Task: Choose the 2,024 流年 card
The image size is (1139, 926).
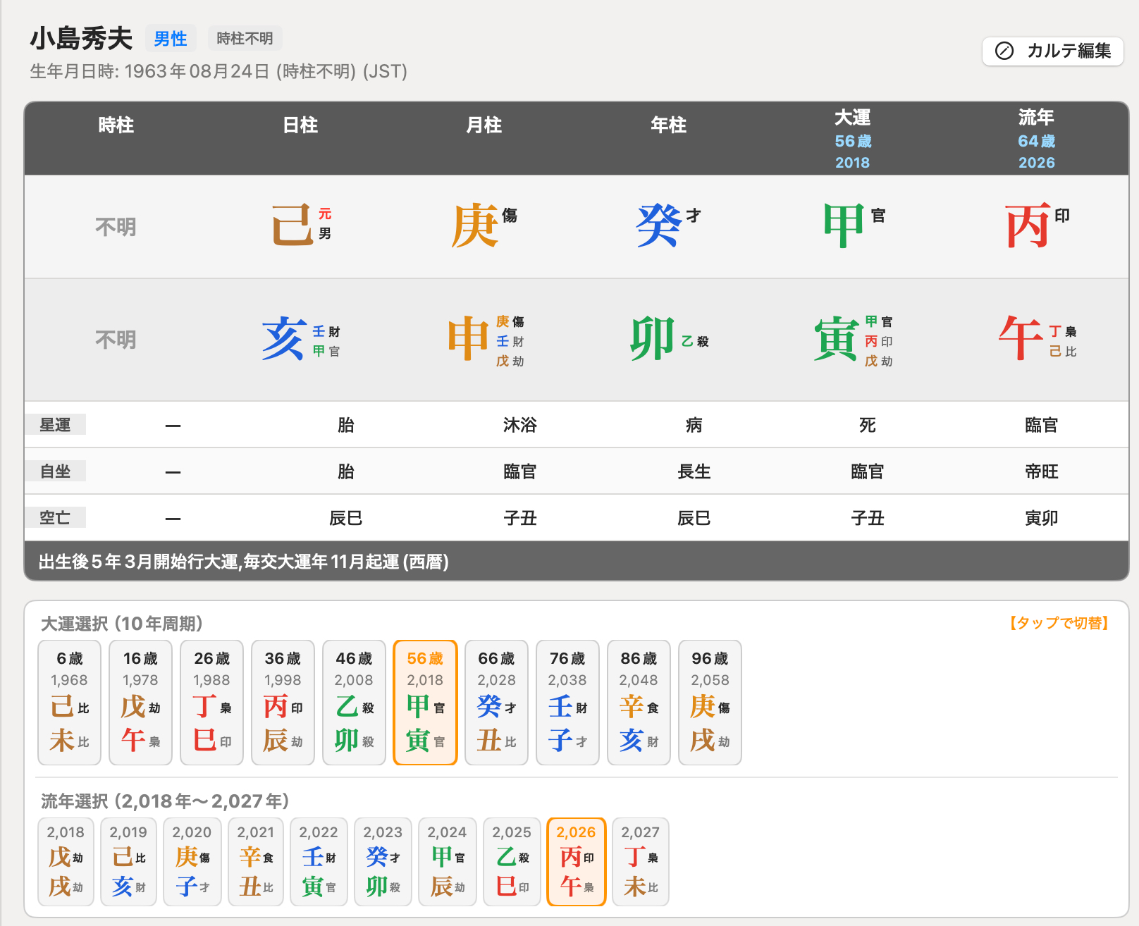Action: coord(448,861)
